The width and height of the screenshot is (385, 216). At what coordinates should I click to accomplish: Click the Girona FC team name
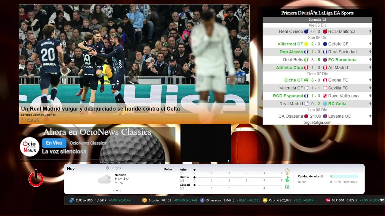tap(338, 80)
